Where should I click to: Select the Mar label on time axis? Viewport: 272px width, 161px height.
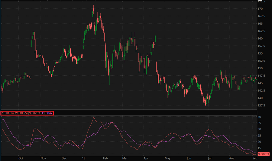coord(125,158)
